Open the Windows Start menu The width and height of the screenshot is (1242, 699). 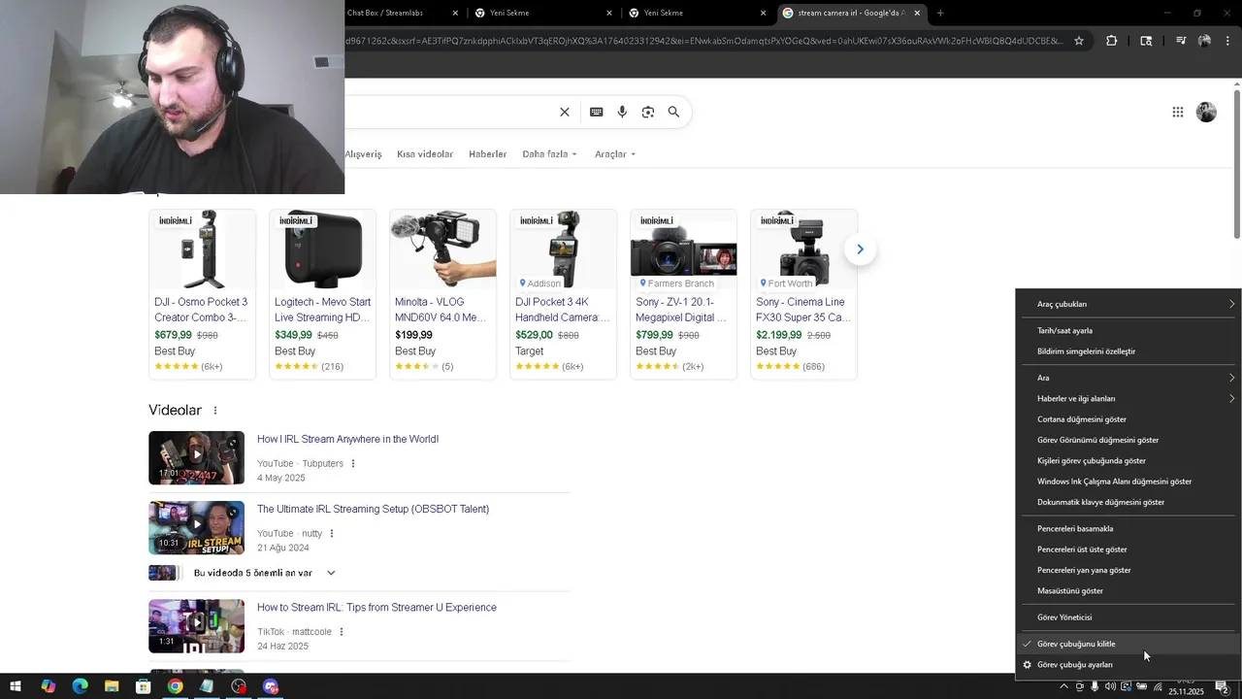coord(16,686)
